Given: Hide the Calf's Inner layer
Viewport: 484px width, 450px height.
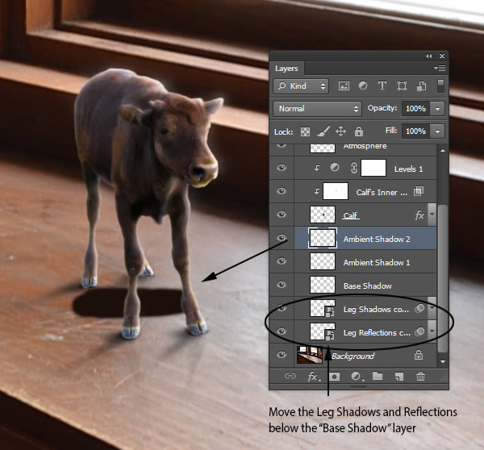Looking at the screenshot, I should [x=282, y=191].
